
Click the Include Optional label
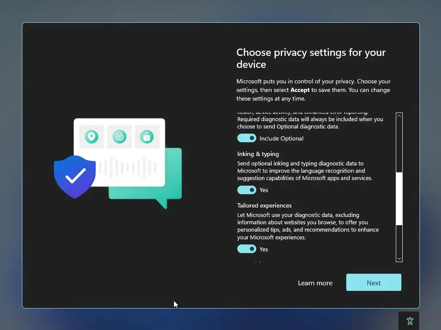coord(281,138)
